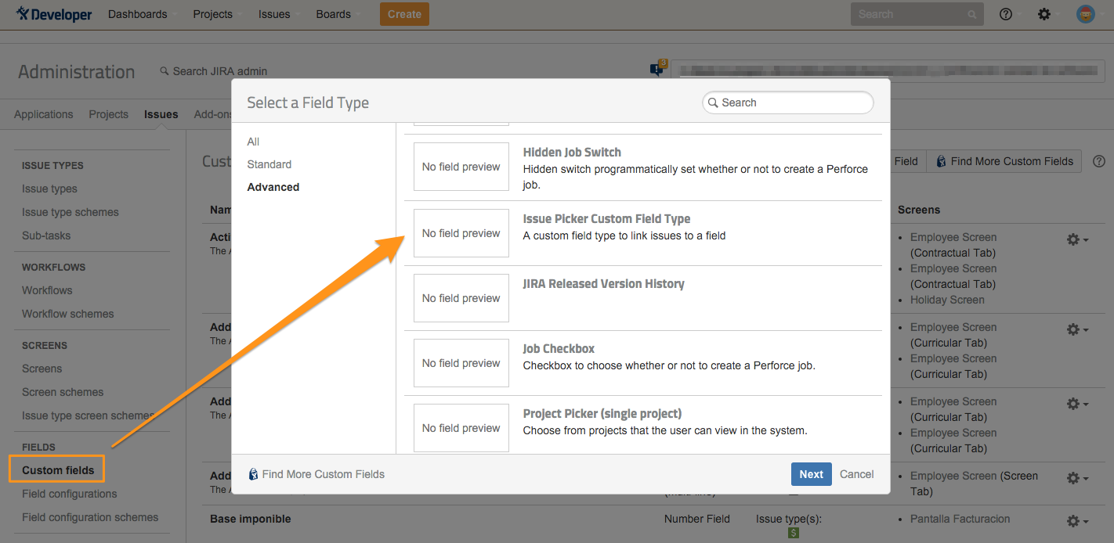
Task: Click the Hidden Job Switch preview box
Action: 461,167
